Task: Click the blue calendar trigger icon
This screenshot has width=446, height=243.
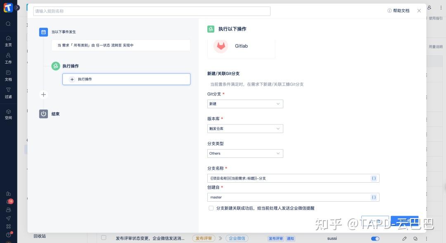Action: pyautogui.click(x=43, y=32)
